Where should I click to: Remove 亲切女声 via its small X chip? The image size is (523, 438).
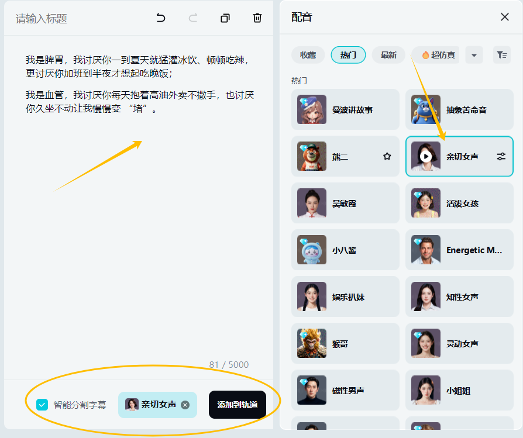click(x=185, y=404)
